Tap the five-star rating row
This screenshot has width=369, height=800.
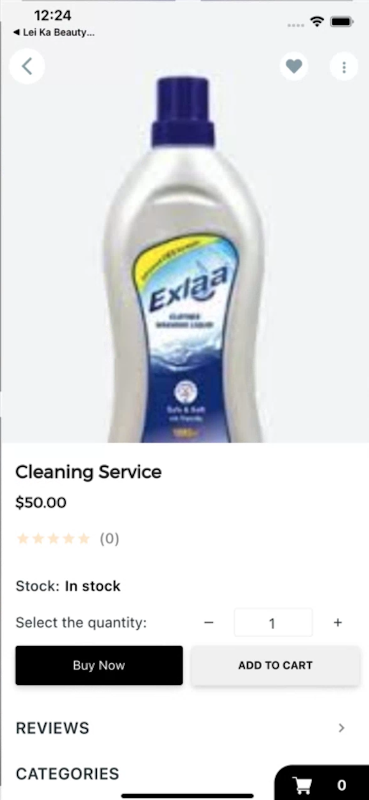(x=53, y=539)
